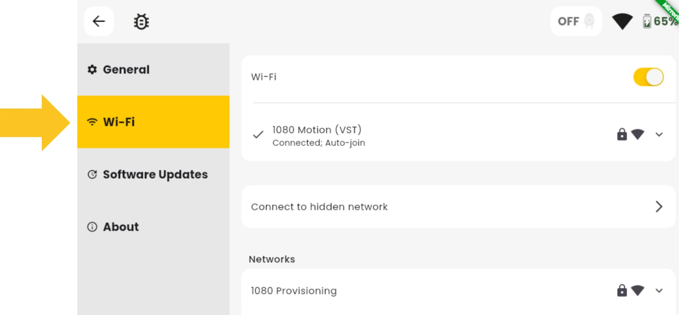Go back using the arrow button

pyautogui.click(x=99, y=21)
